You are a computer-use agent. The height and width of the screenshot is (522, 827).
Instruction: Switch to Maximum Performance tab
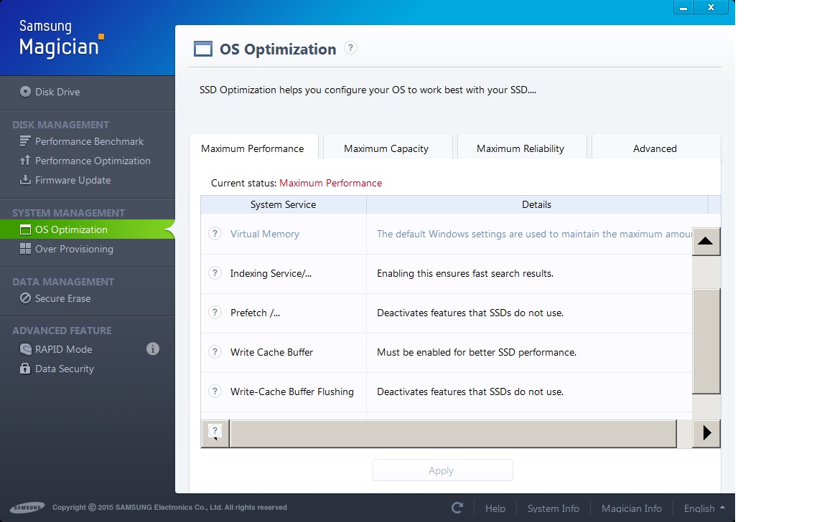[253, 148]
